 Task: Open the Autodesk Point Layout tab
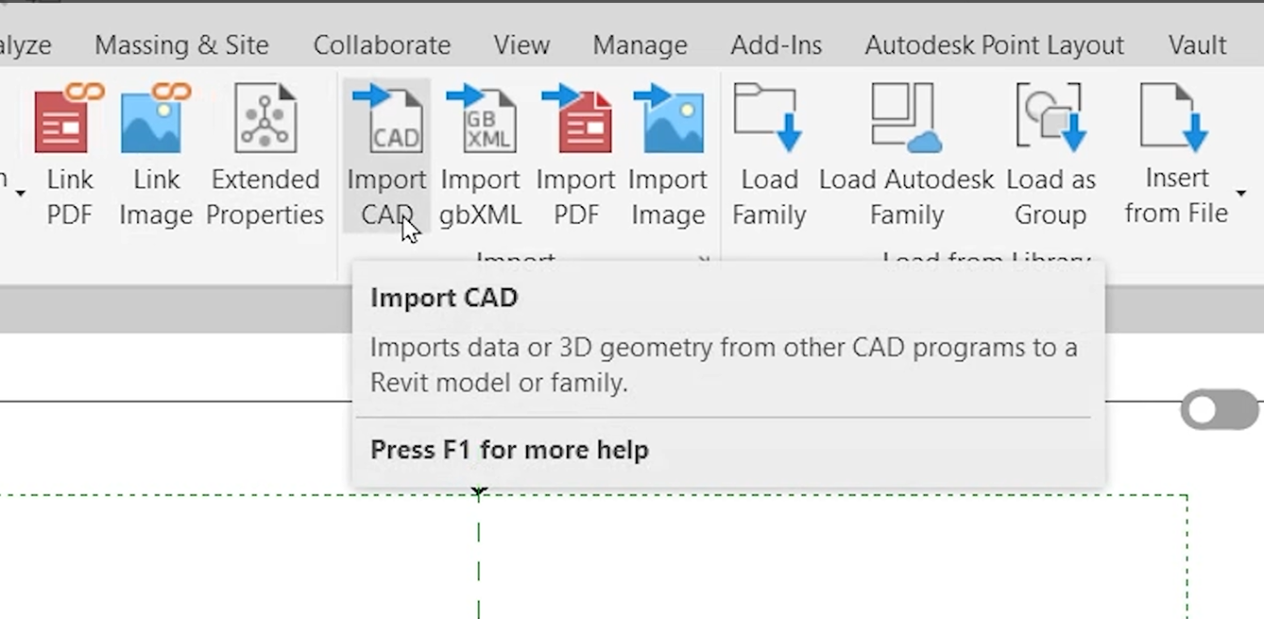(x=994, y=44)
